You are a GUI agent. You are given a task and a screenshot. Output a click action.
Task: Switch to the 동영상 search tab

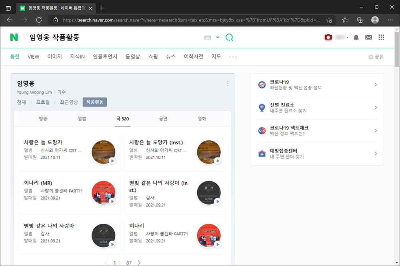(x=133, y=57)
